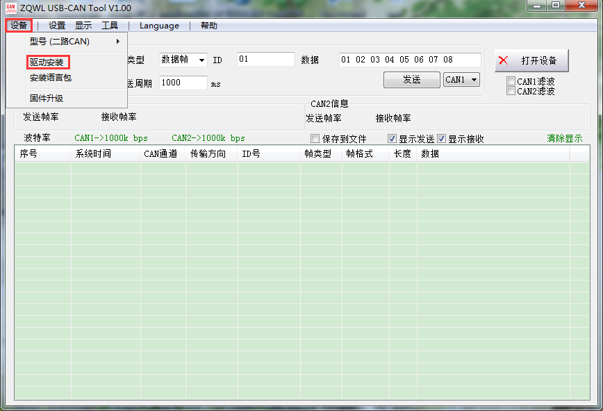This screenshot has width=603, height=411.
Task: Enable CAN1滤波 checkbox
Action: [511, 81]
